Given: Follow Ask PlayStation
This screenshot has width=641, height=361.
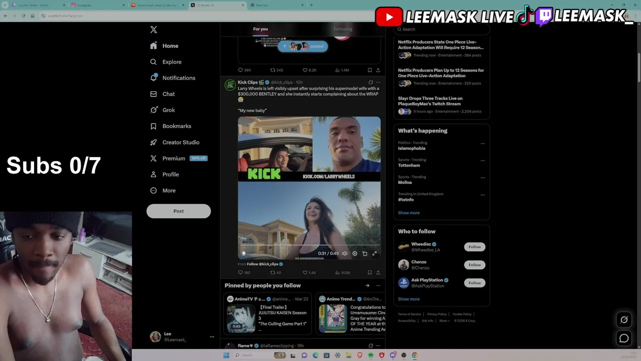Looking at the screenshot, I should 475,283.
